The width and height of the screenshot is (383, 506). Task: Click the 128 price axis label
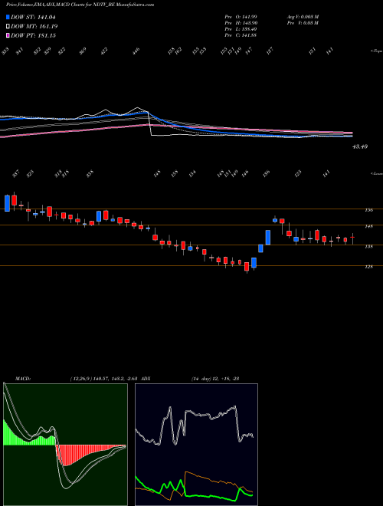click(369, 267)
